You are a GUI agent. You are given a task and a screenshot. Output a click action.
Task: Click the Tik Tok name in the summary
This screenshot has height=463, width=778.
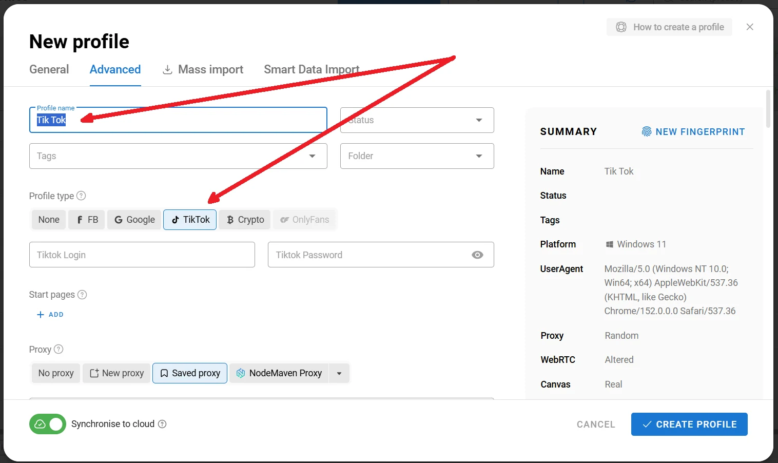click(x=619, y=171)
